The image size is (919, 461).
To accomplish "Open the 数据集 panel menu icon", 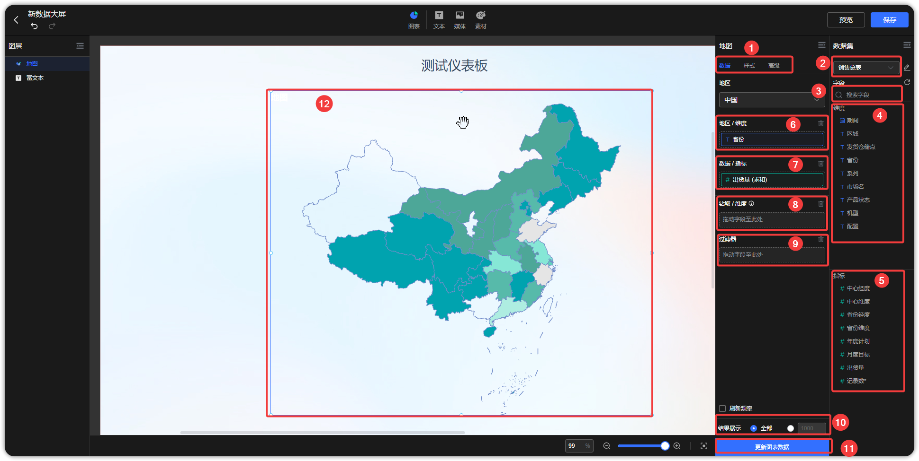I will point(907,45).
